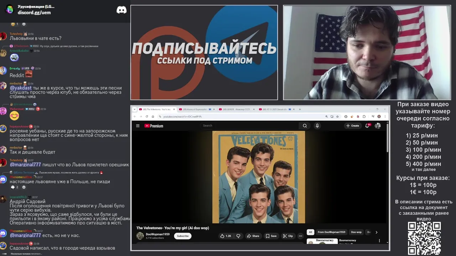The image size is (456, 256).
Task: Switch to the 15 11 2025 Stream tab
Action: point(276,109)
